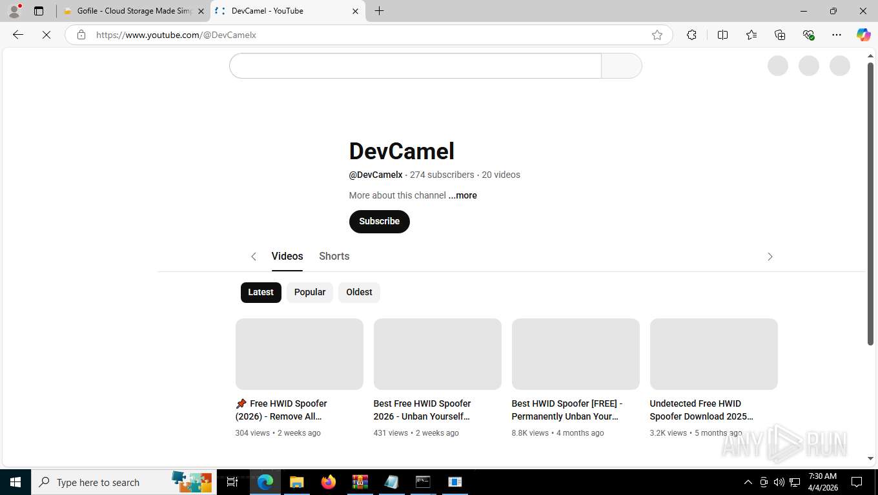Screen dimensions: 878x495
Task: Click DevCamel channel name heading
Action: click(402, 151)
